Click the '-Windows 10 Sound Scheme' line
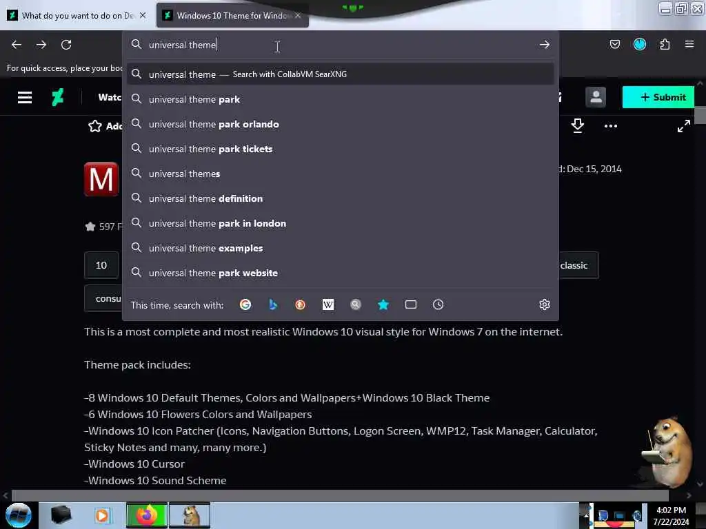This screenshot has height=529, width=706. 155,480
